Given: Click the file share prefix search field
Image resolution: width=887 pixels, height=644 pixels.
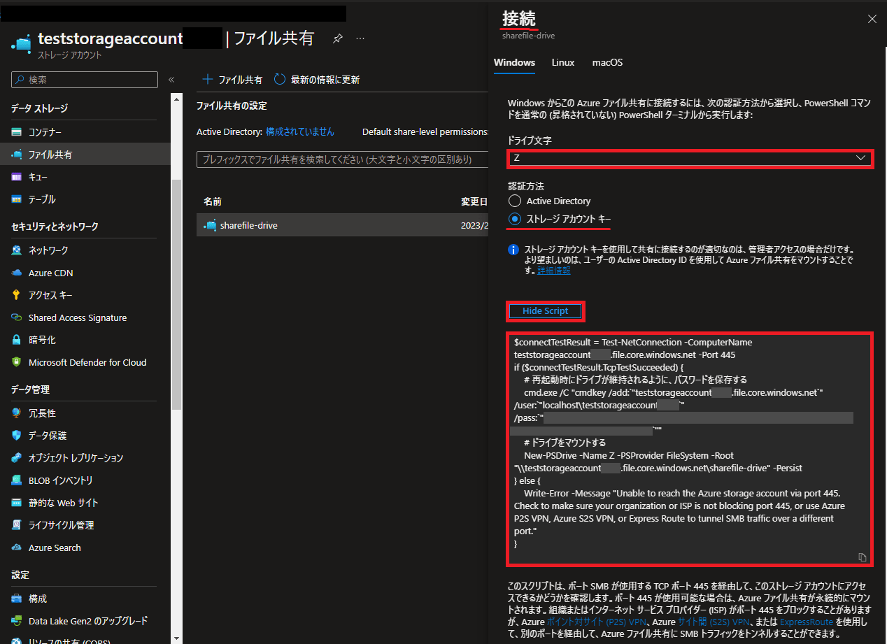Looking at the screenshot, I should click(x=342, y=159).
